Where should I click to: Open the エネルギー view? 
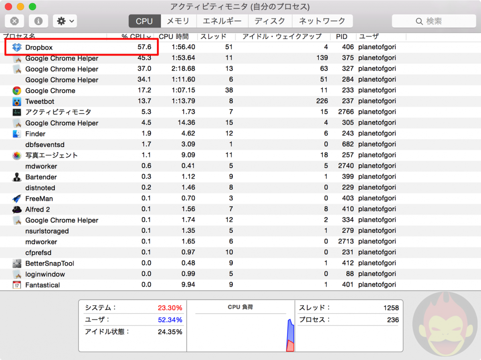point(223,21)
